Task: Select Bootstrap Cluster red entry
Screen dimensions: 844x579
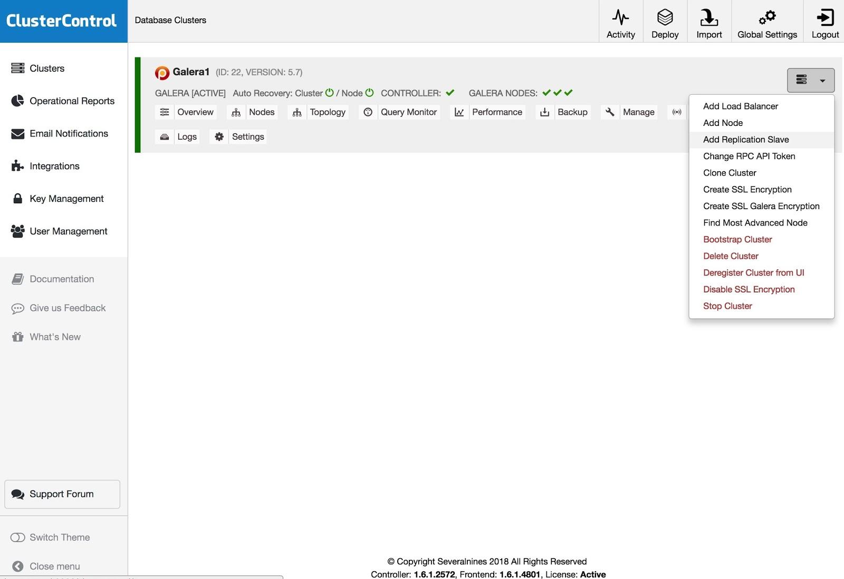Action: point(737,240)
